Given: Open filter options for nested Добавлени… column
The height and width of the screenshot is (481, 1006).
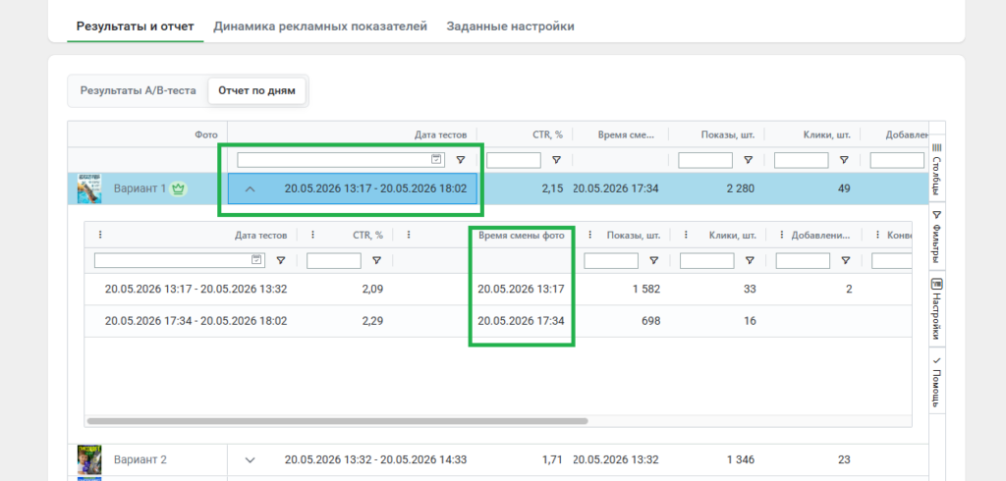Looking at the screenshot, I should (846, 260).
